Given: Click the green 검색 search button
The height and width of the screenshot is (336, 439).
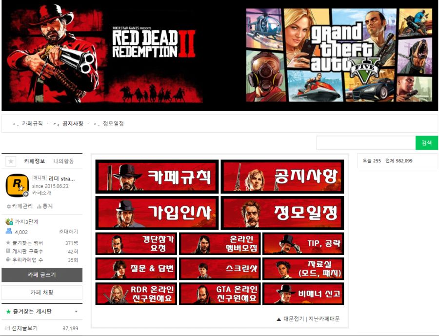Looking at the screenshot, I should pos(427,143).
